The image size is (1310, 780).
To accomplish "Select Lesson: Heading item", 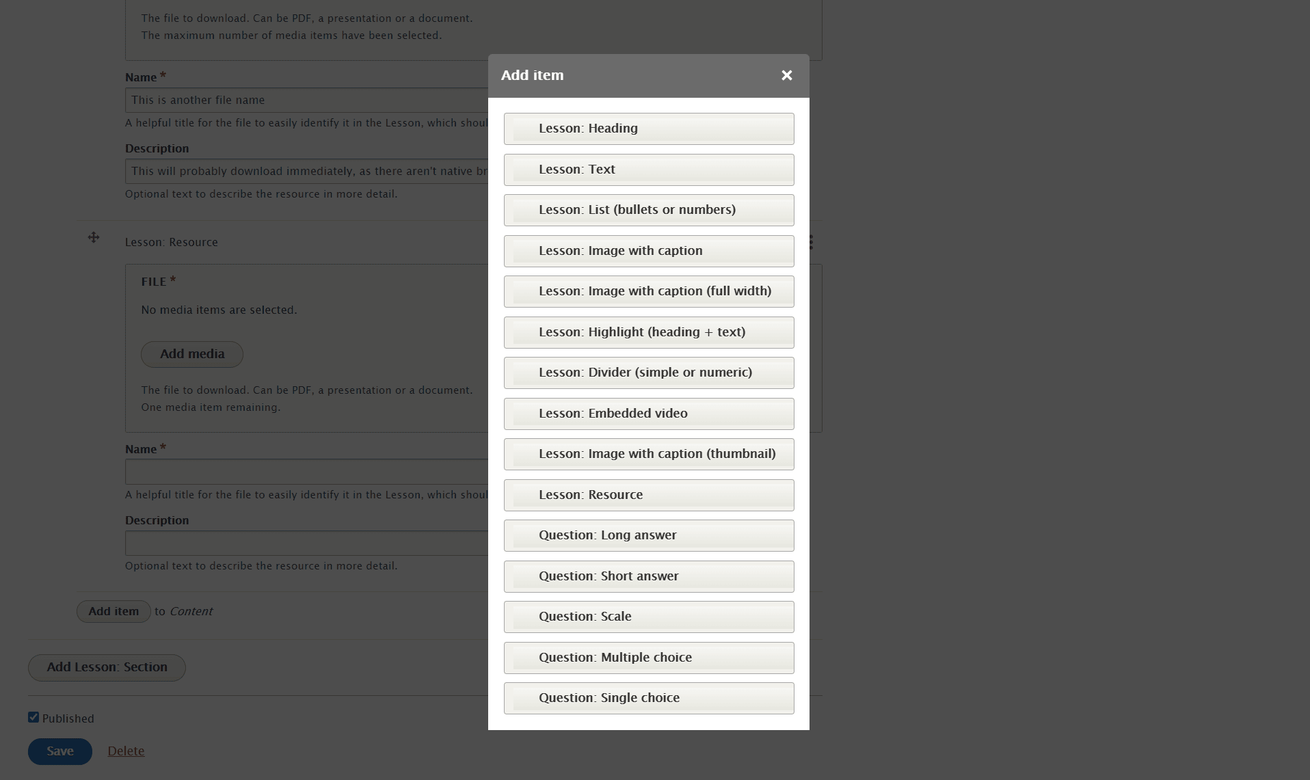I will (x=648, y=129).
